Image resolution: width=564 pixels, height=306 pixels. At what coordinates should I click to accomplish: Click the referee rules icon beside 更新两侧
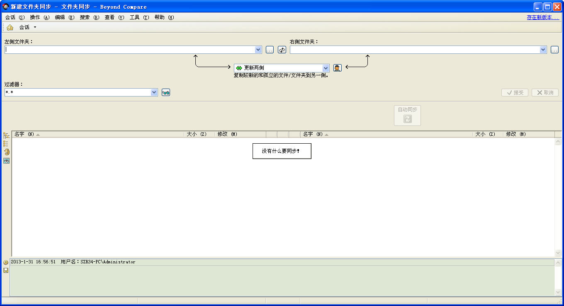pos(338,68)
